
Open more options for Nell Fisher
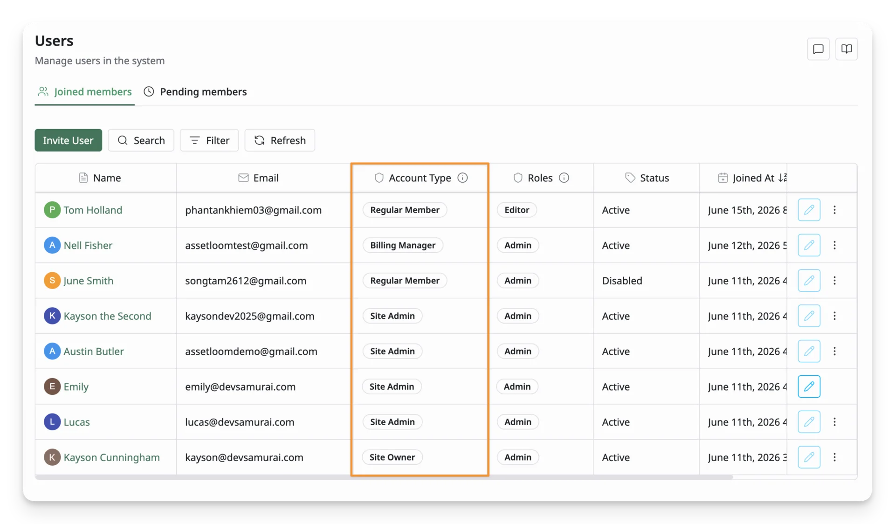coord(834,245)
